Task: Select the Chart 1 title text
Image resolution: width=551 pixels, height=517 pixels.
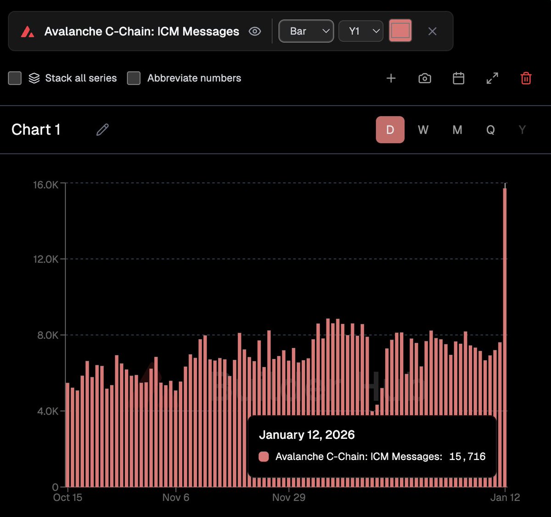Action: coord(36,130)
